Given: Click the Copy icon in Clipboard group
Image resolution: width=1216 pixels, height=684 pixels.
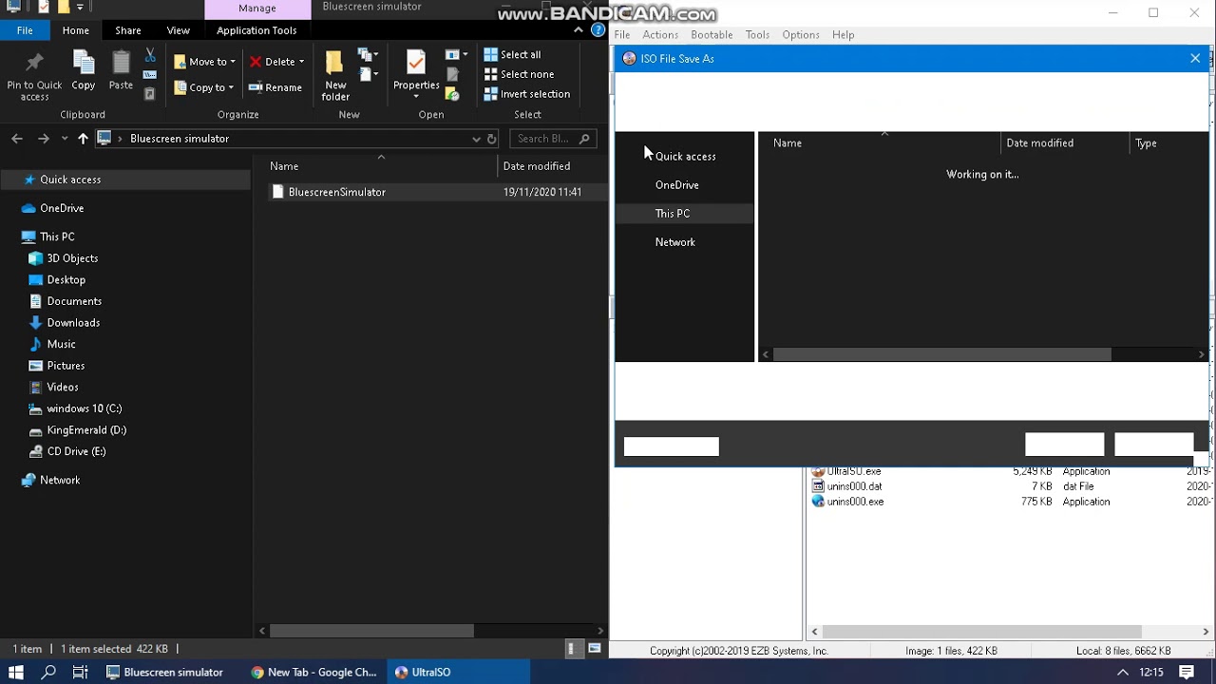Looking at the screenshot, I should [84, 63].
